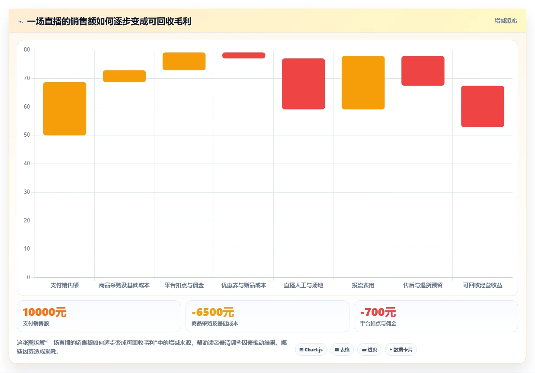Viewport: 535px width, 373px height.
Task: Open the 10000元 支付销售额 data card
Action: (99, 316)
